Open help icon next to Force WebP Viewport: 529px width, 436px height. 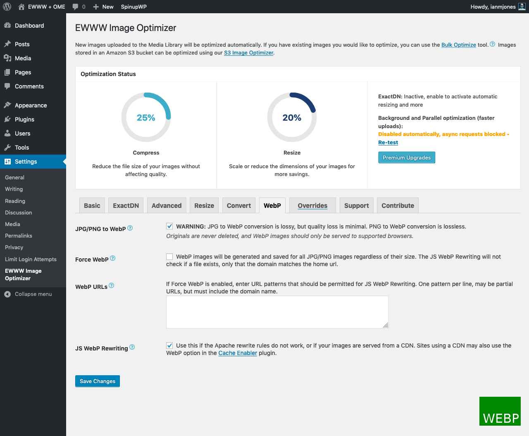[113, 258]
